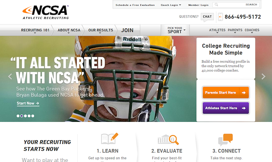Click the mobile phone icon beside number
The image size is (272, 162).
(220, 17)
